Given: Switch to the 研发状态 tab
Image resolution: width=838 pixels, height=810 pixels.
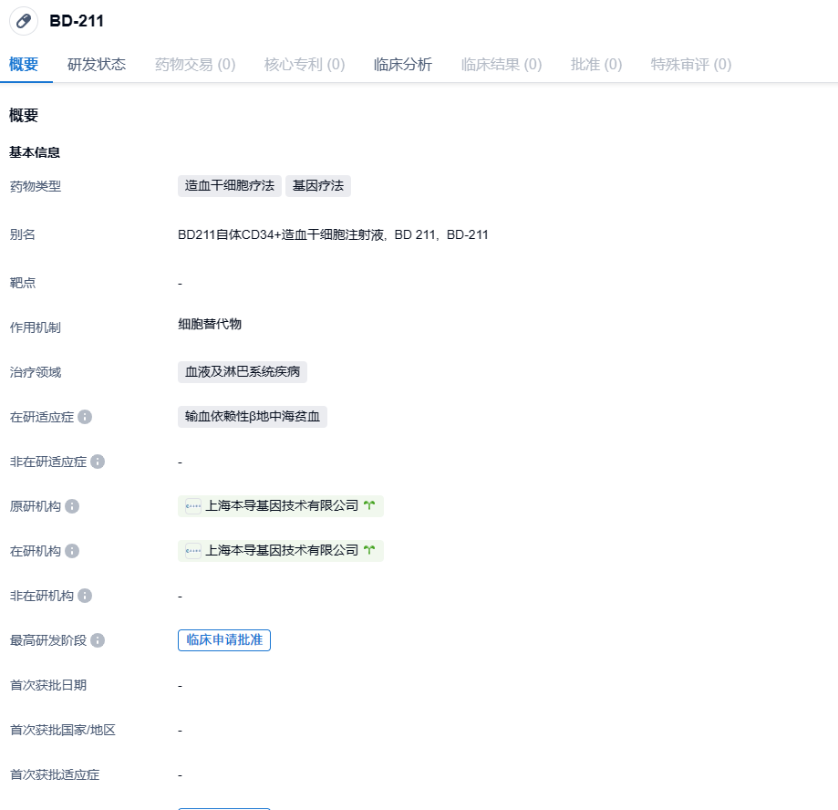Looking at the screenshot, I should pos(97,64).
